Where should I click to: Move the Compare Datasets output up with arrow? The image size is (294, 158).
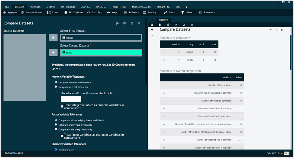tap(271, 30)
